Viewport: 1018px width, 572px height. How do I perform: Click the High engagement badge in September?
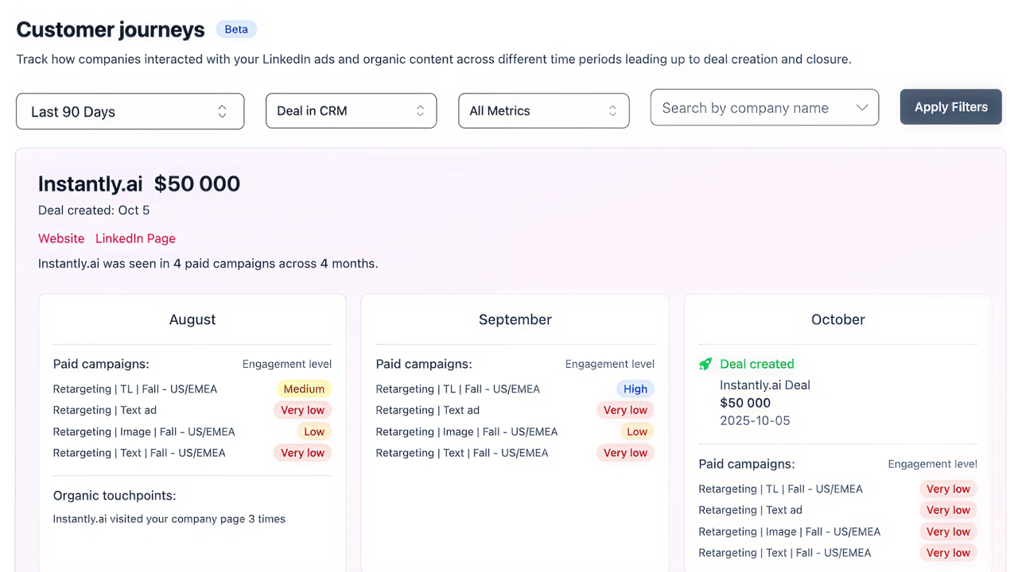[635, 388]
